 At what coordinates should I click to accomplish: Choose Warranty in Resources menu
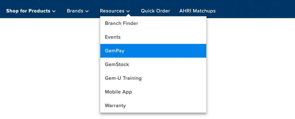click(153, 106)
